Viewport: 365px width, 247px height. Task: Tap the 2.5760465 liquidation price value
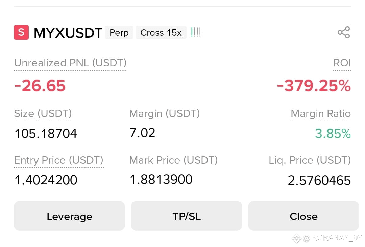[x=319, y=180]
